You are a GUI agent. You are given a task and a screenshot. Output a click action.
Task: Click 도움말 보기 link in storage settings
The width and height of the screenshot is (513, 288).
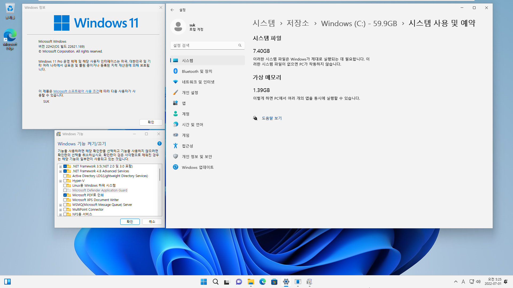(271, 118)
